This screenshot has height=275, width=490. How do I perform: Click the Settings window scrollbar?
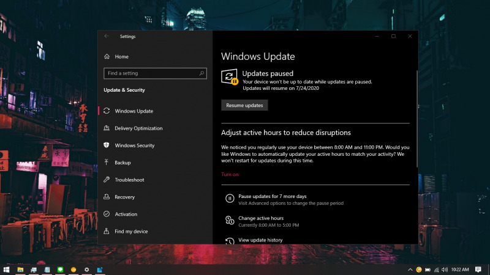tap(417, 119)
